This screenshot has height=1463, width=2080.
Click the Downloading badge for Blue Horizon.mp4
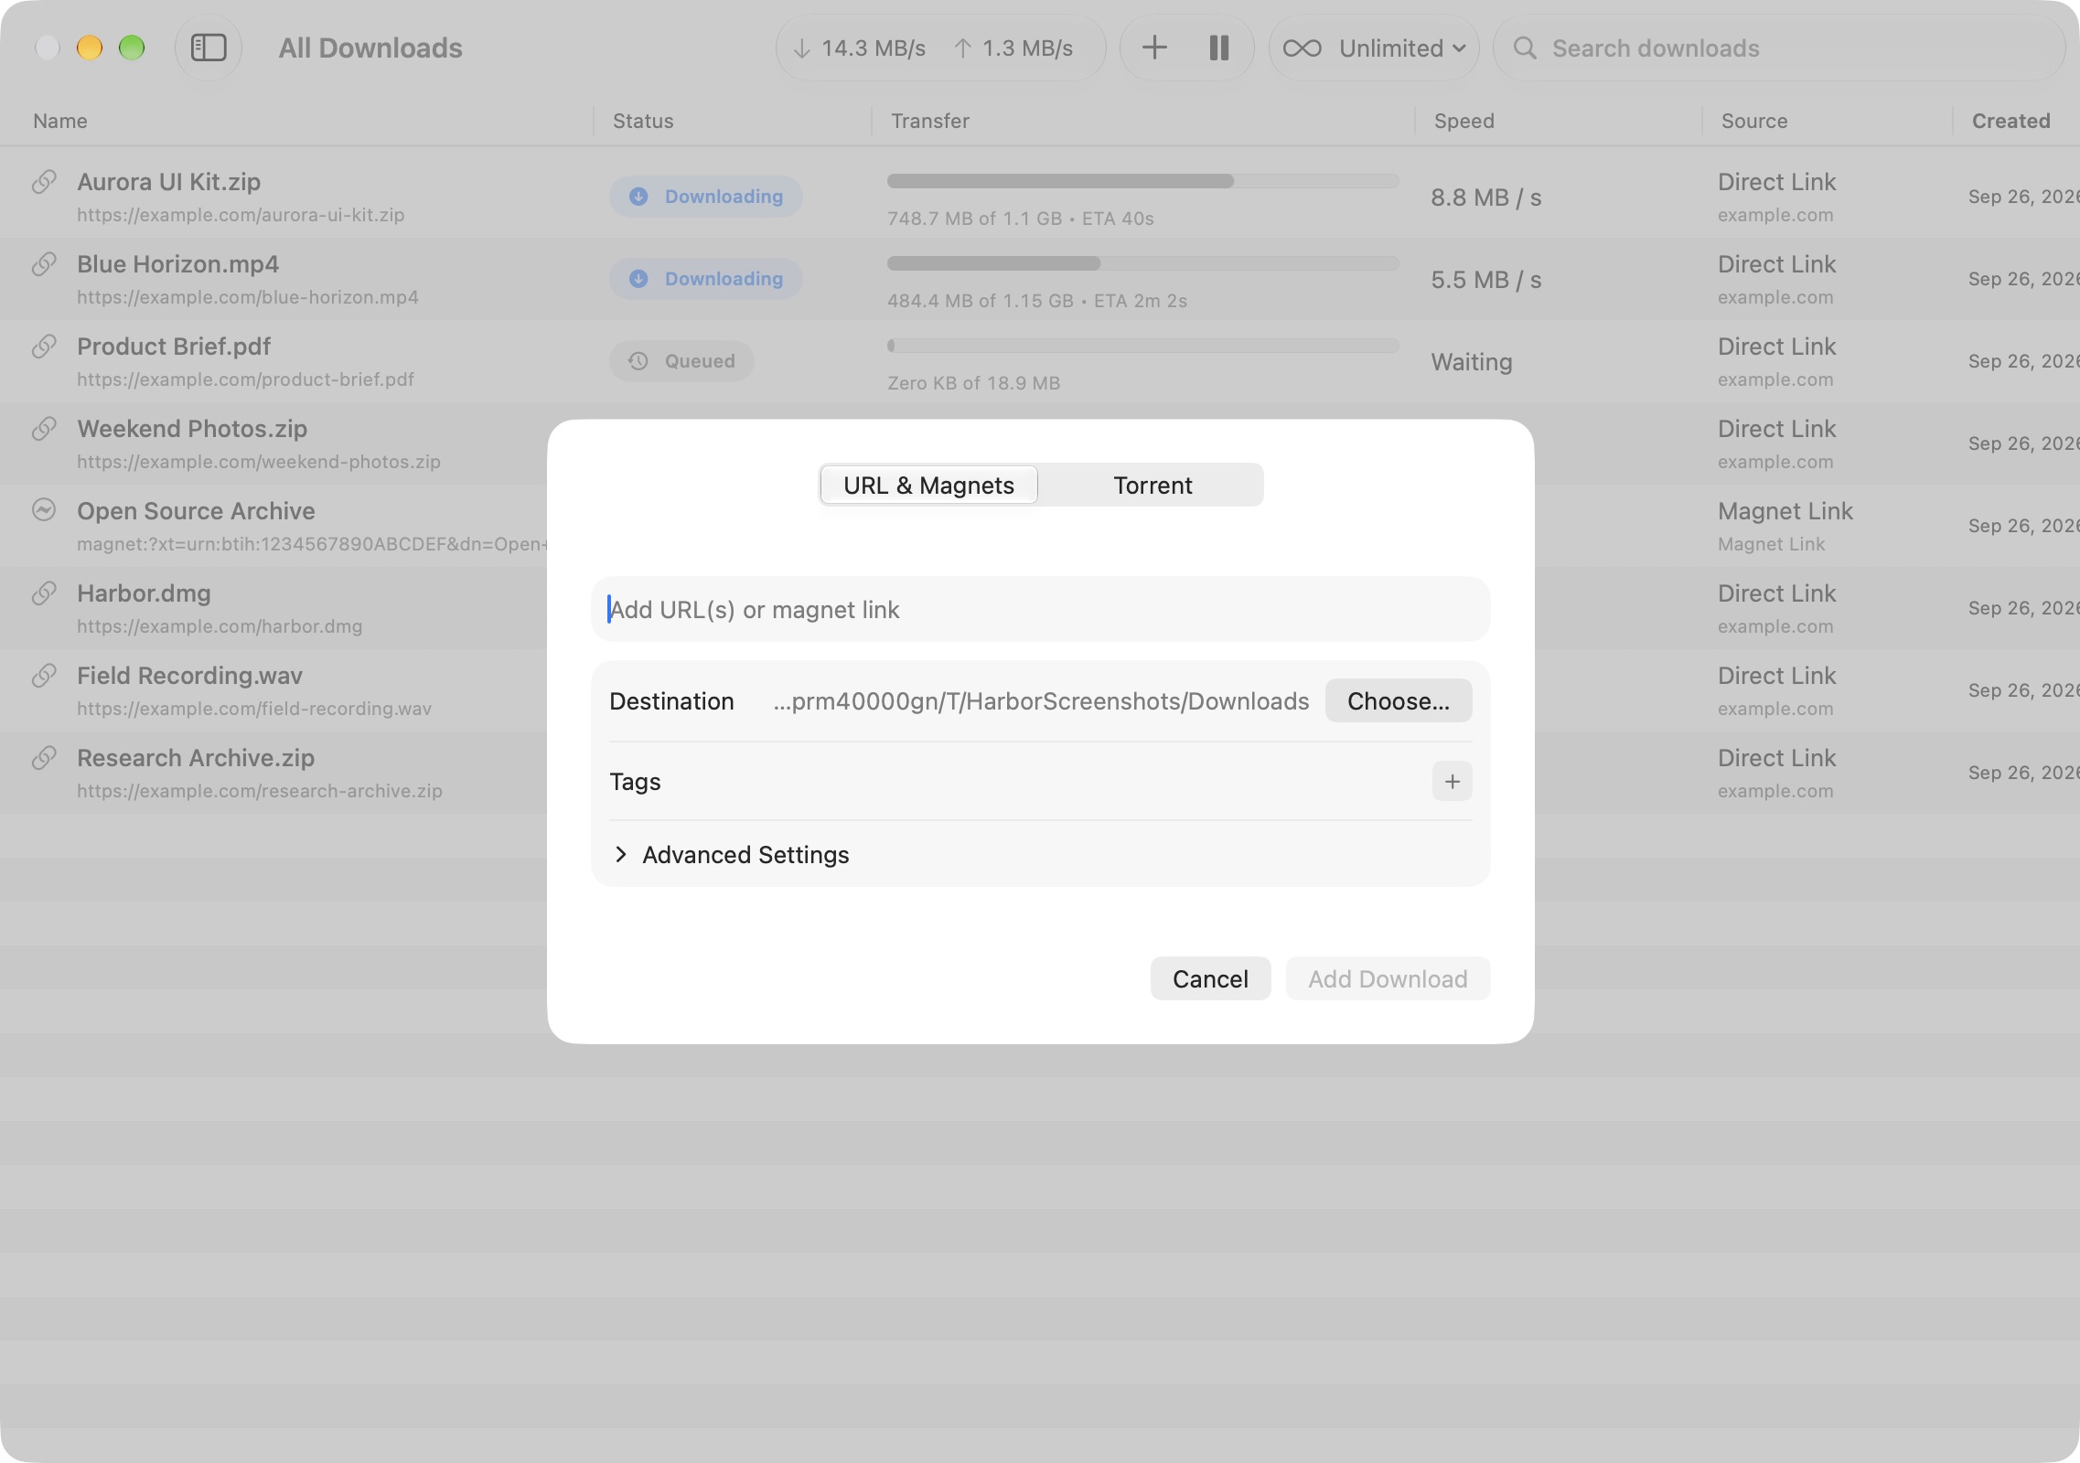point(706,279)
